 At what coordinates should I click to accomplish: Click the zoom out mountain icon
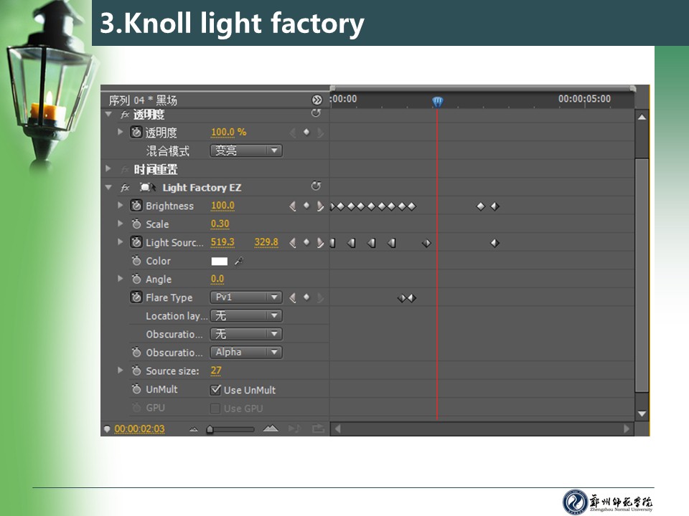point(193,429)
